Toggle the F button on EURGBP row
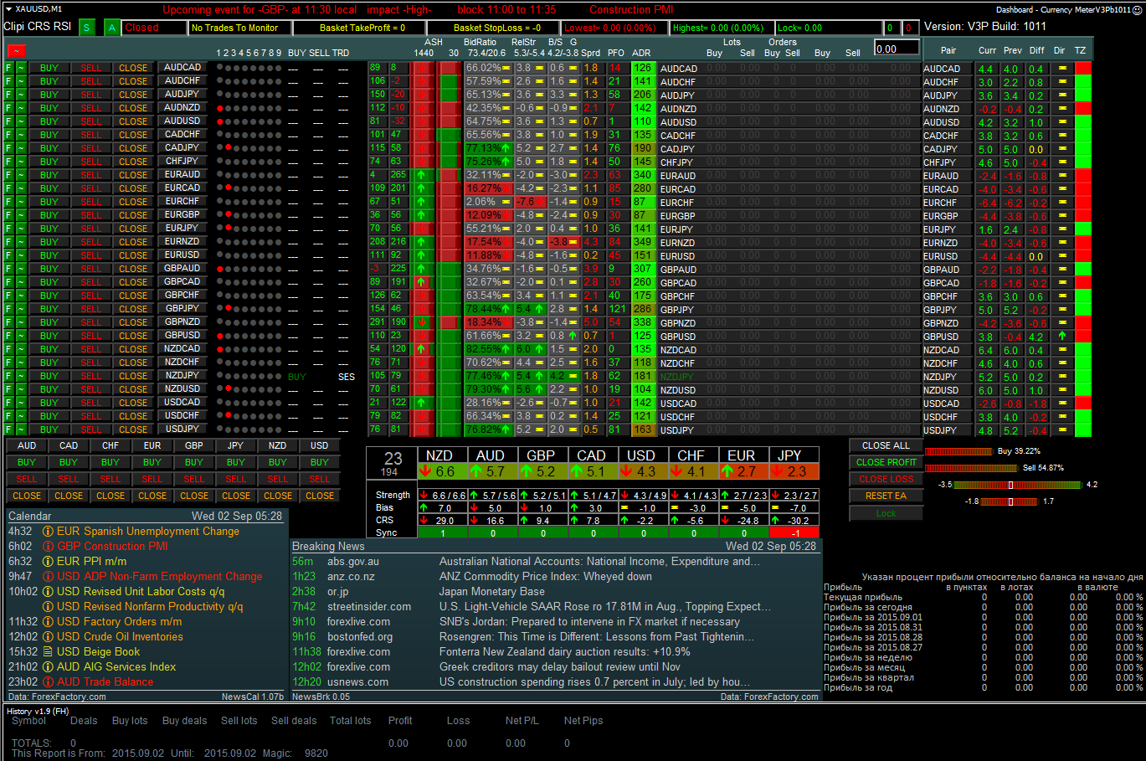Image resolution: width=1146 pixels, height=761 pixels. coord(9,215)
